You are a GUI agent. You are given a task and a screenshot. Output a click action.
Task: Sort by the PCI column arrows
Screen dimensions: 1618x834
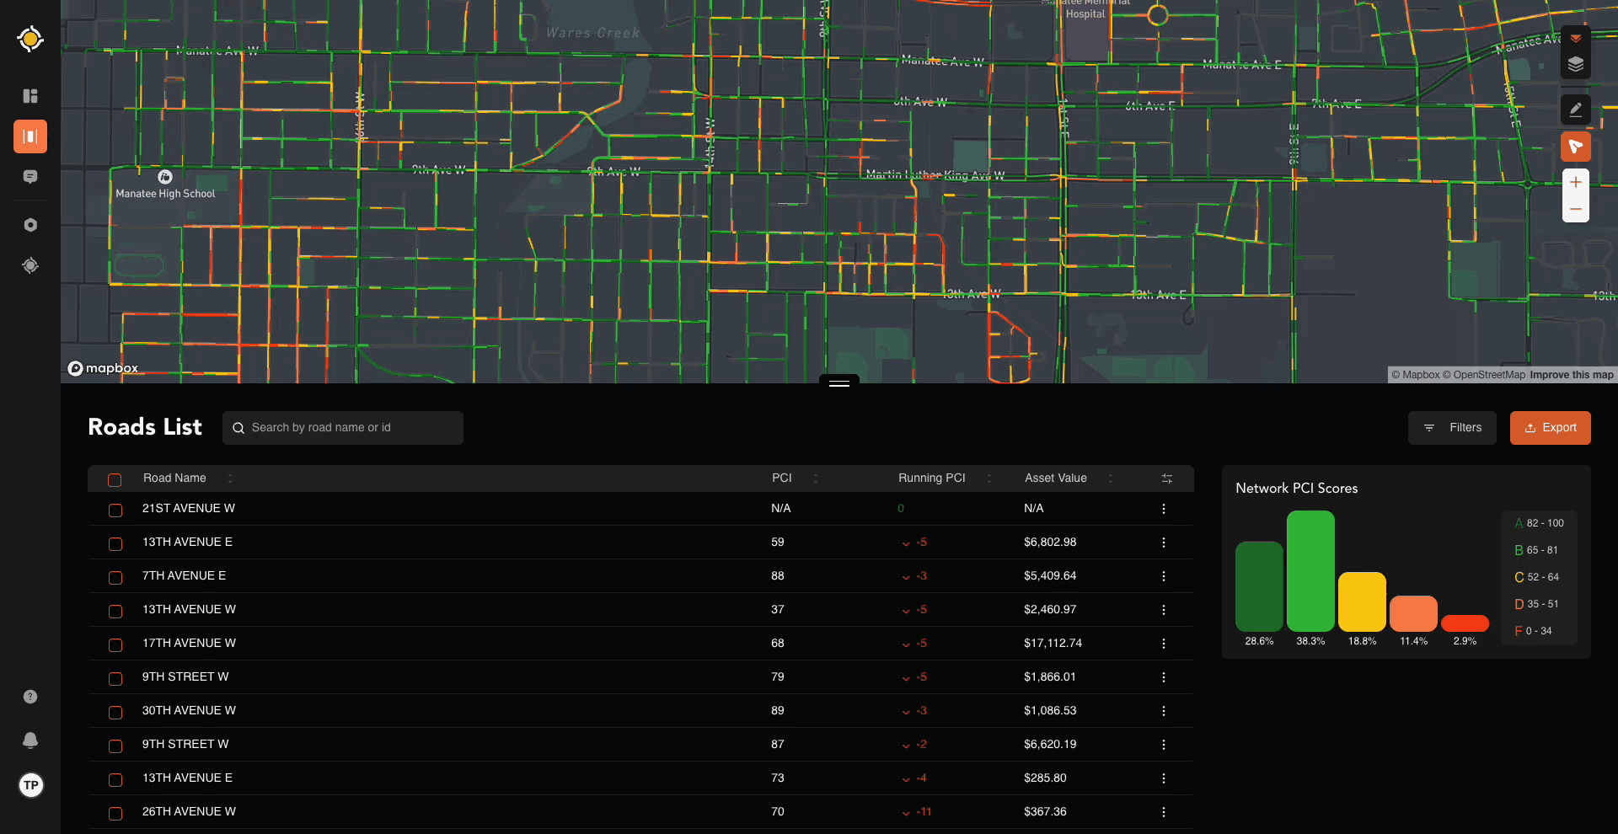(815, 478)
